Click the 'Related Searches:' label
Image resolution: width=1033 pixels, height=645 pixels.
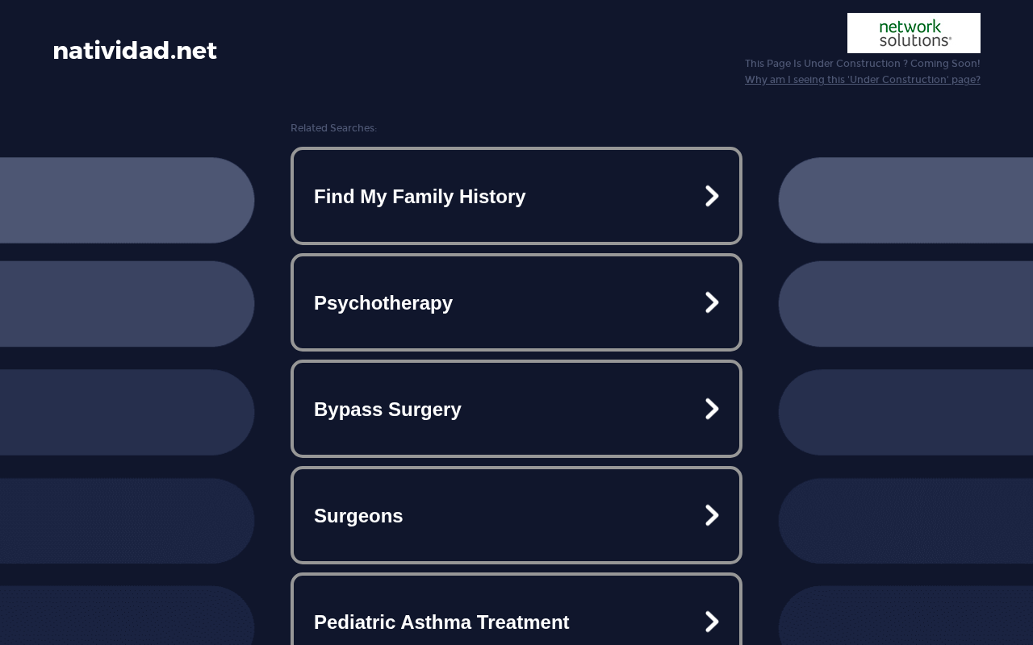pos(333,128)
